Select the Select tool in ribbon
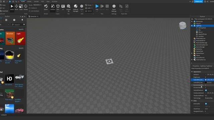The height and width of the screenshot is (120, 214). [12, 7]
